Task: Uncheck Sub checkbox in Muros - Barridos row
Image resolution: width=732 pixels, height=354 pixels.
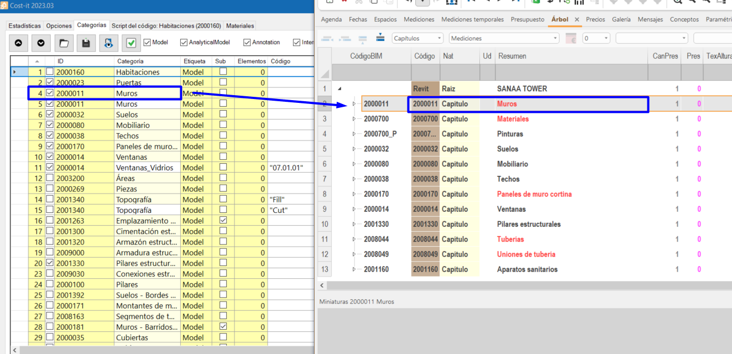Action: [x=223, y=326]
